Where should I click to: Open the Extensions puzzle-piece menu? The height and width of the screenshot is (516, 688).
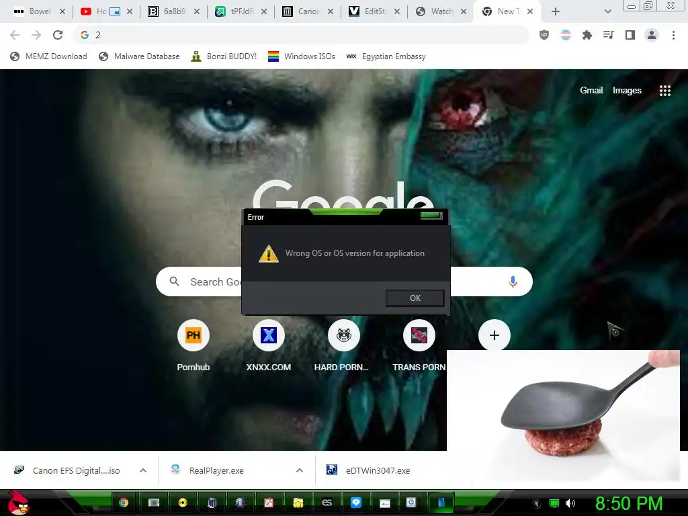click(587, 35)
